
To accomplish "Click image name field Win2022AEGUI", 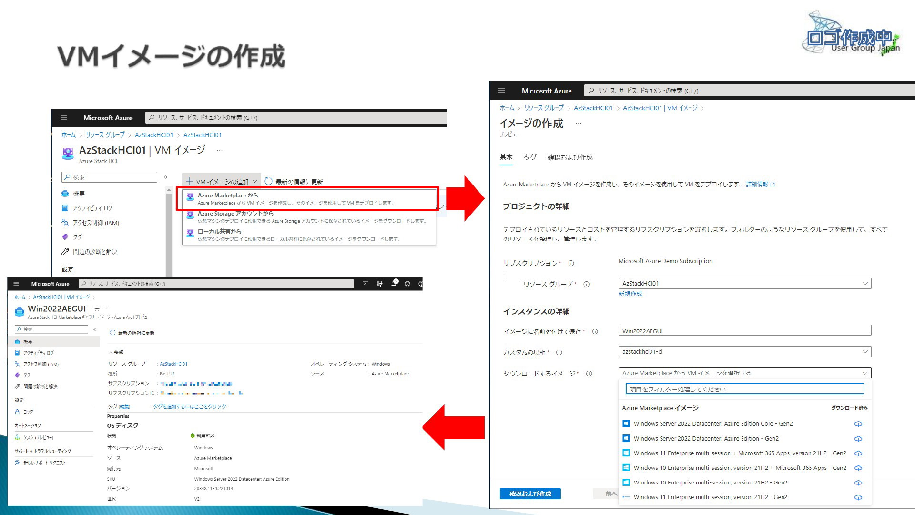I will [x=745, y=331].
